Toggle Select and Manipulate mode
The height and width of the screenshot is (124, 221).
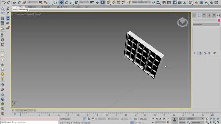[98, 2]
